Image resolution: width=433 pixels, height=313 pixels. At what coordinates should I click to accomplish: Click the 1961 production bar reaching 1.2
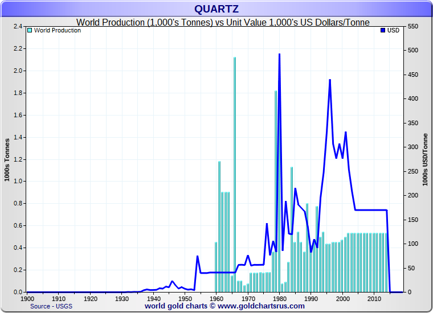pyautogui.click(x=219, y=226)
